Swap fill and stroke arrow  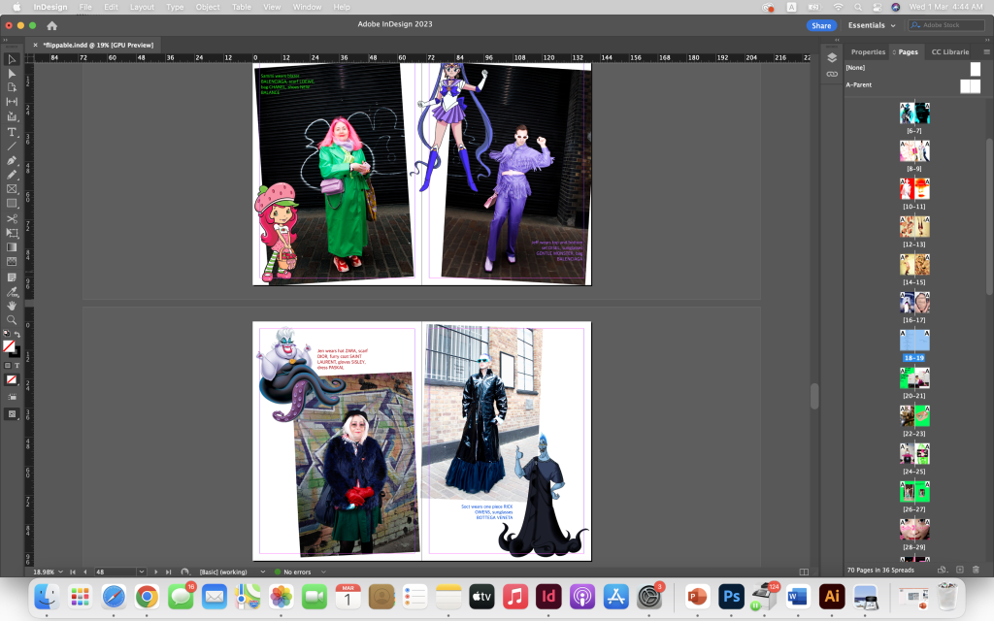tap(17, 334)
